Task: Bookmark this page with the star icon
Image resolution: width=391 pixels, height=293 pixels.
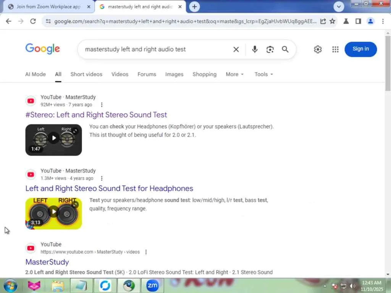Action: (x=333, y=21)
